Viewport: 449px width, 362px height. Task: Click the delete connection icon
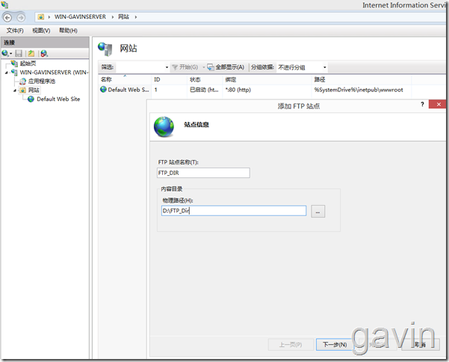click(x=44, y=53)
